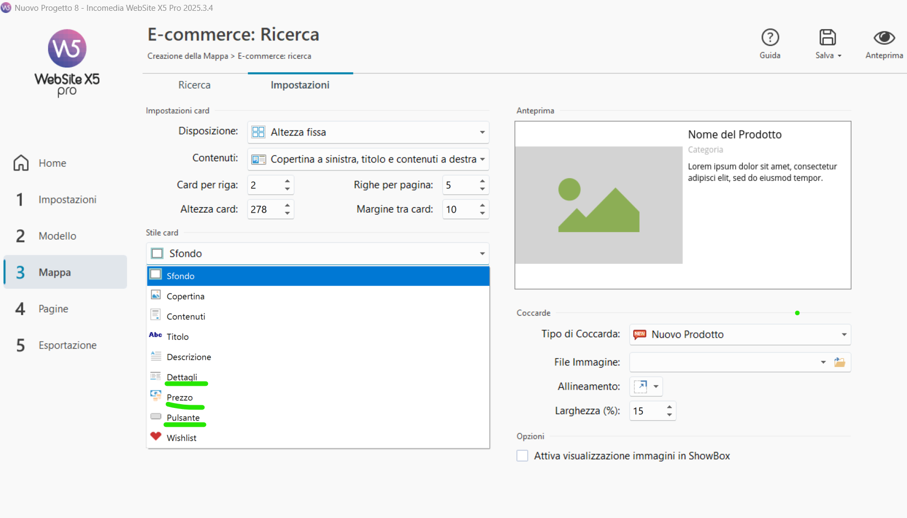Decrease Larghezza percentage value
Image resolution: width=907 pixels, height=518 pixels.
(669, 414)
